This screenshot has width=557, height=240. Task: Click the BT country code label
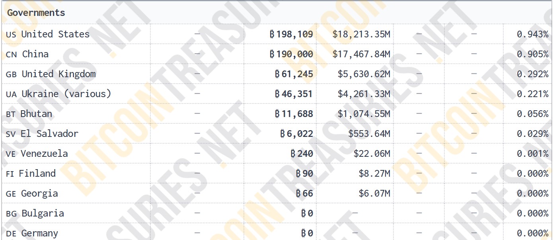(11, 115)
